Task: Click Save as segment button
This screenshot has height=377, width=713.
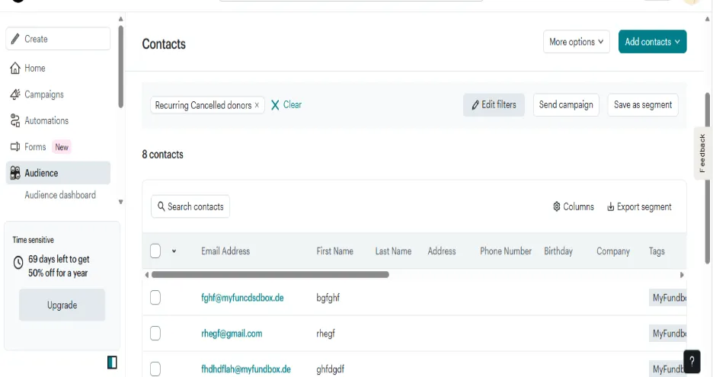Action: coord(642,105)
